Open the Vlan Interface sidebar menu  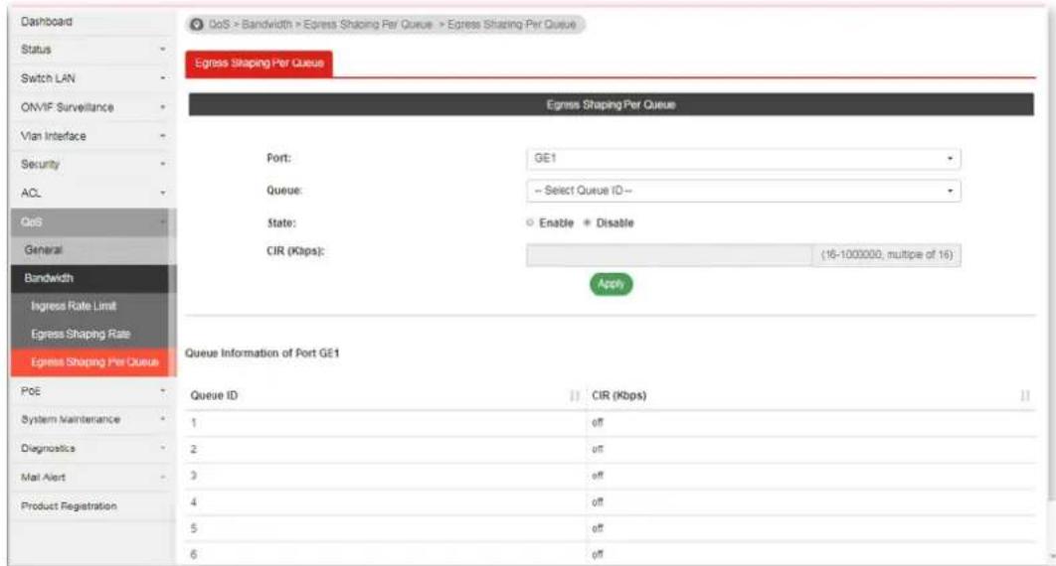(92, 136)
